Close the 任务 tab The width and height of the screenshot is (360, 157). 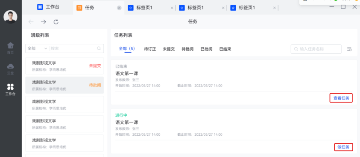[x=119, y=8]
